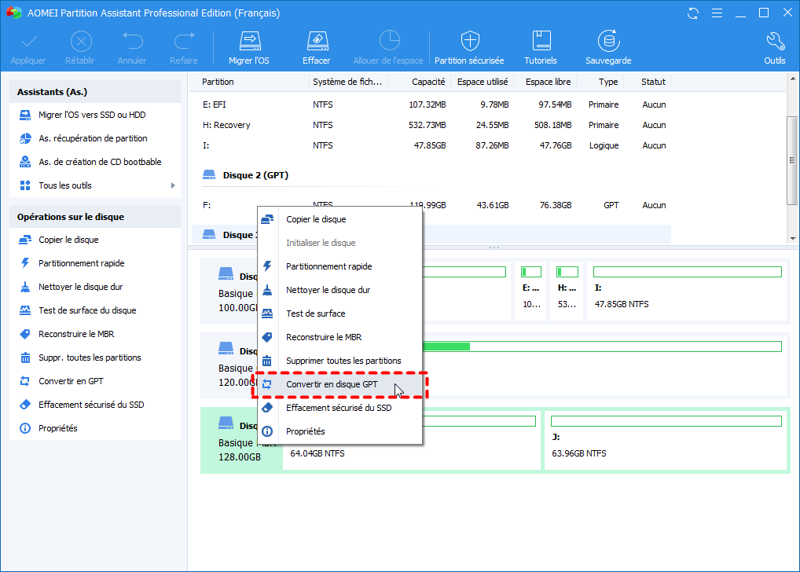Click the refresh icon in title bar
Image resolution: width=800 pixels, height=572 pixels.
pyautogui.click(x=693, y=13)
